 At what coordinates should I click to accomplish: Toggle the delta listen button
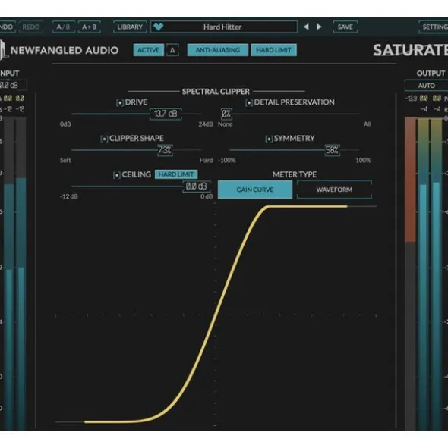pyautogui.click(x=172, y=50)
